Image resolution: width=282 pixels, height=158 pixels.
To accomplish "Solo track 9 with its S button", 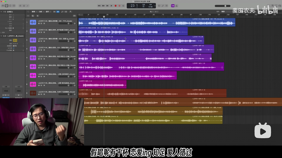I will pos(41,94).
